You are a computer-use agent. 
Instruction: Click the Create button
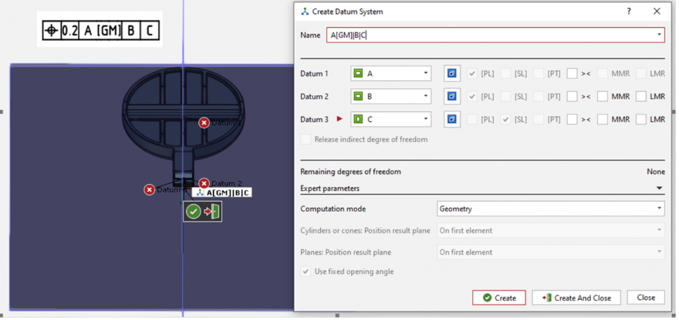[499, 298]
